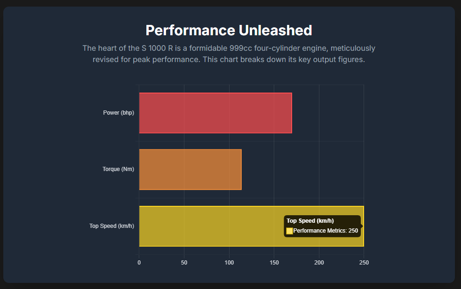Click the 150 x-axis tick label
This screenshot has height=289, width=461.
274,262
